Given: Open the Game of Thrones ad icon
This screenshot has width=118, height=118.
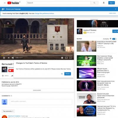Looking at the screenshot, I should pos(79,31).
